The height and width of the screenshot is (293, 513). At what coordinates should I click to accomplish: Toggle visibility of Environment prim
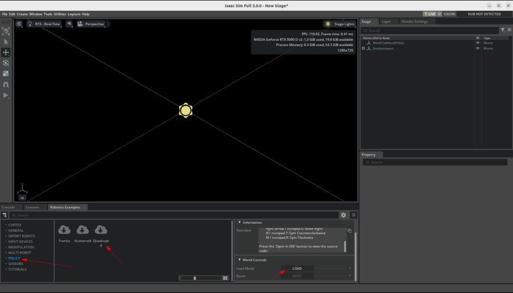(x=478, y=48)
